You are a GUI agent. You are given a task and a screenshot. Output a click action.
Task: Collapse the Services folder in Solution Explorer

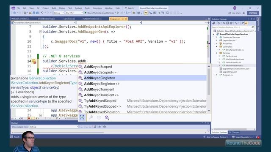click(x=216, y=53)
